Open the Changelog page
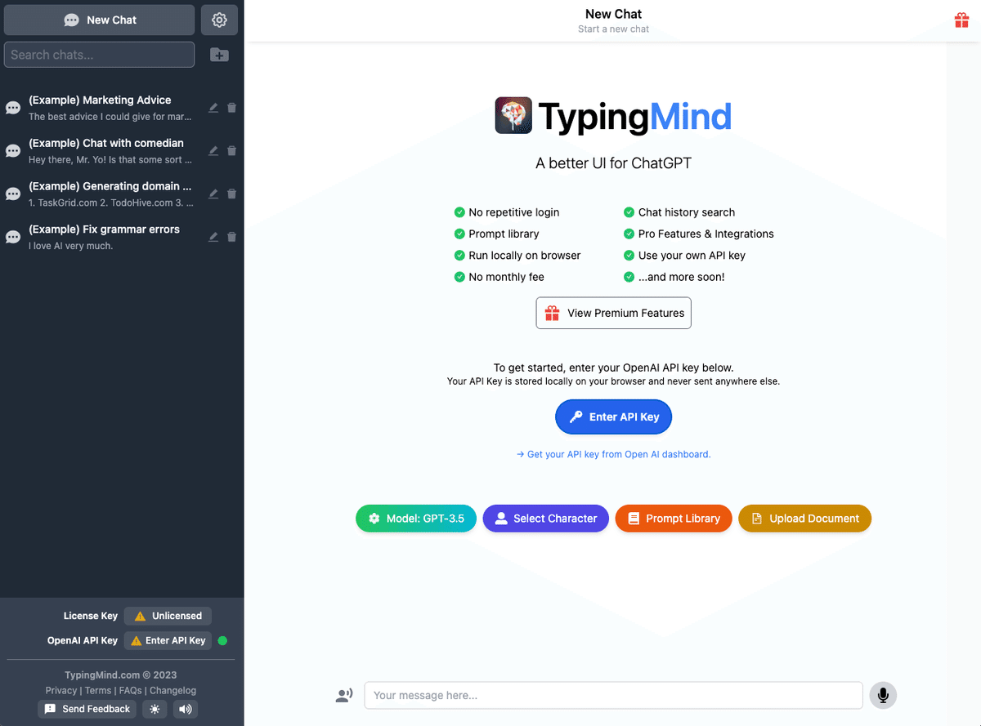The image size is (981, 726). 173,690
